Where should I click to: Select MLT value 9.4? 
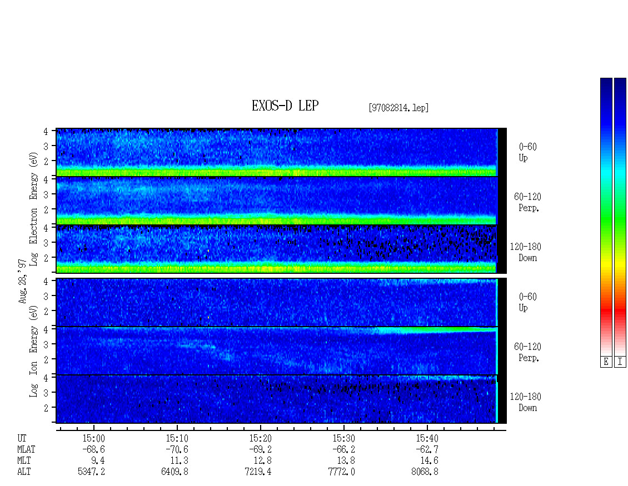98,461
